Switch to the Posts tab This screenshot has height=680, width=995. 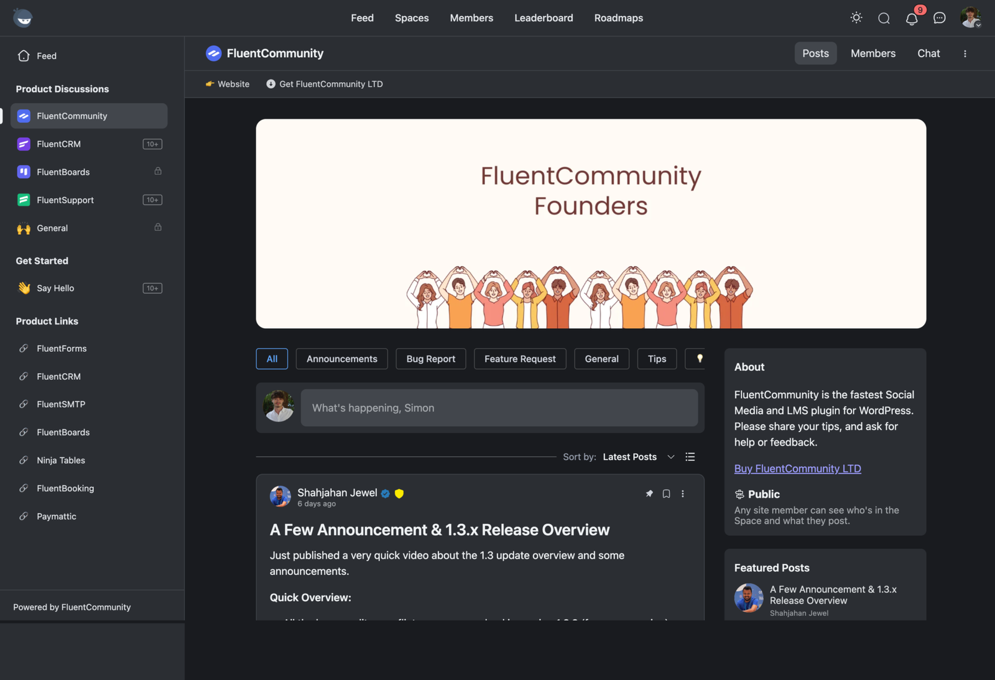tap(815, 53)
